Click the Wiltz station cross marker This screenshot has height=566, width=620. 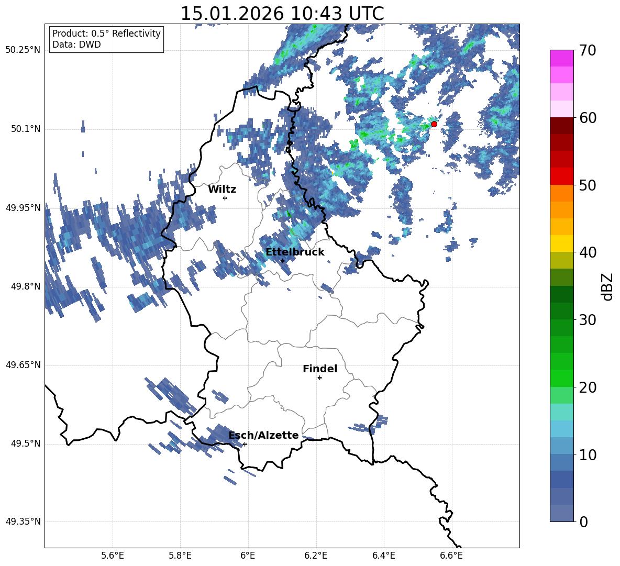click(x=225, y=198)
